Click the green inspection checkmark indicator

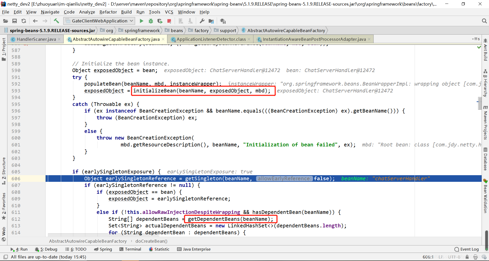click(479, 47)
